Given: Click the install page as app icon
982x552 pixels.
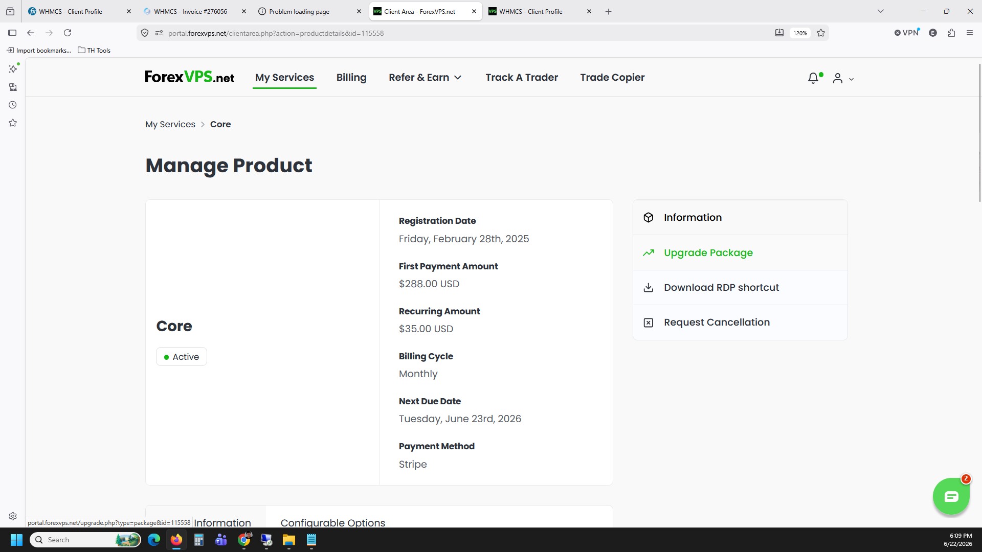Looking at the screenshot, I should click(779, 33).
